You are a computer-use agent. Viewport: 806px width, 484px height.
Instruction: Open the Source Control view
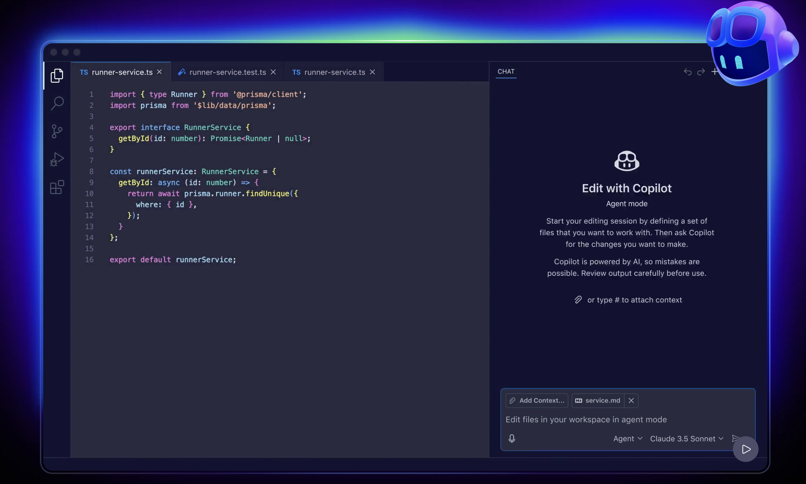pos(57,131)
